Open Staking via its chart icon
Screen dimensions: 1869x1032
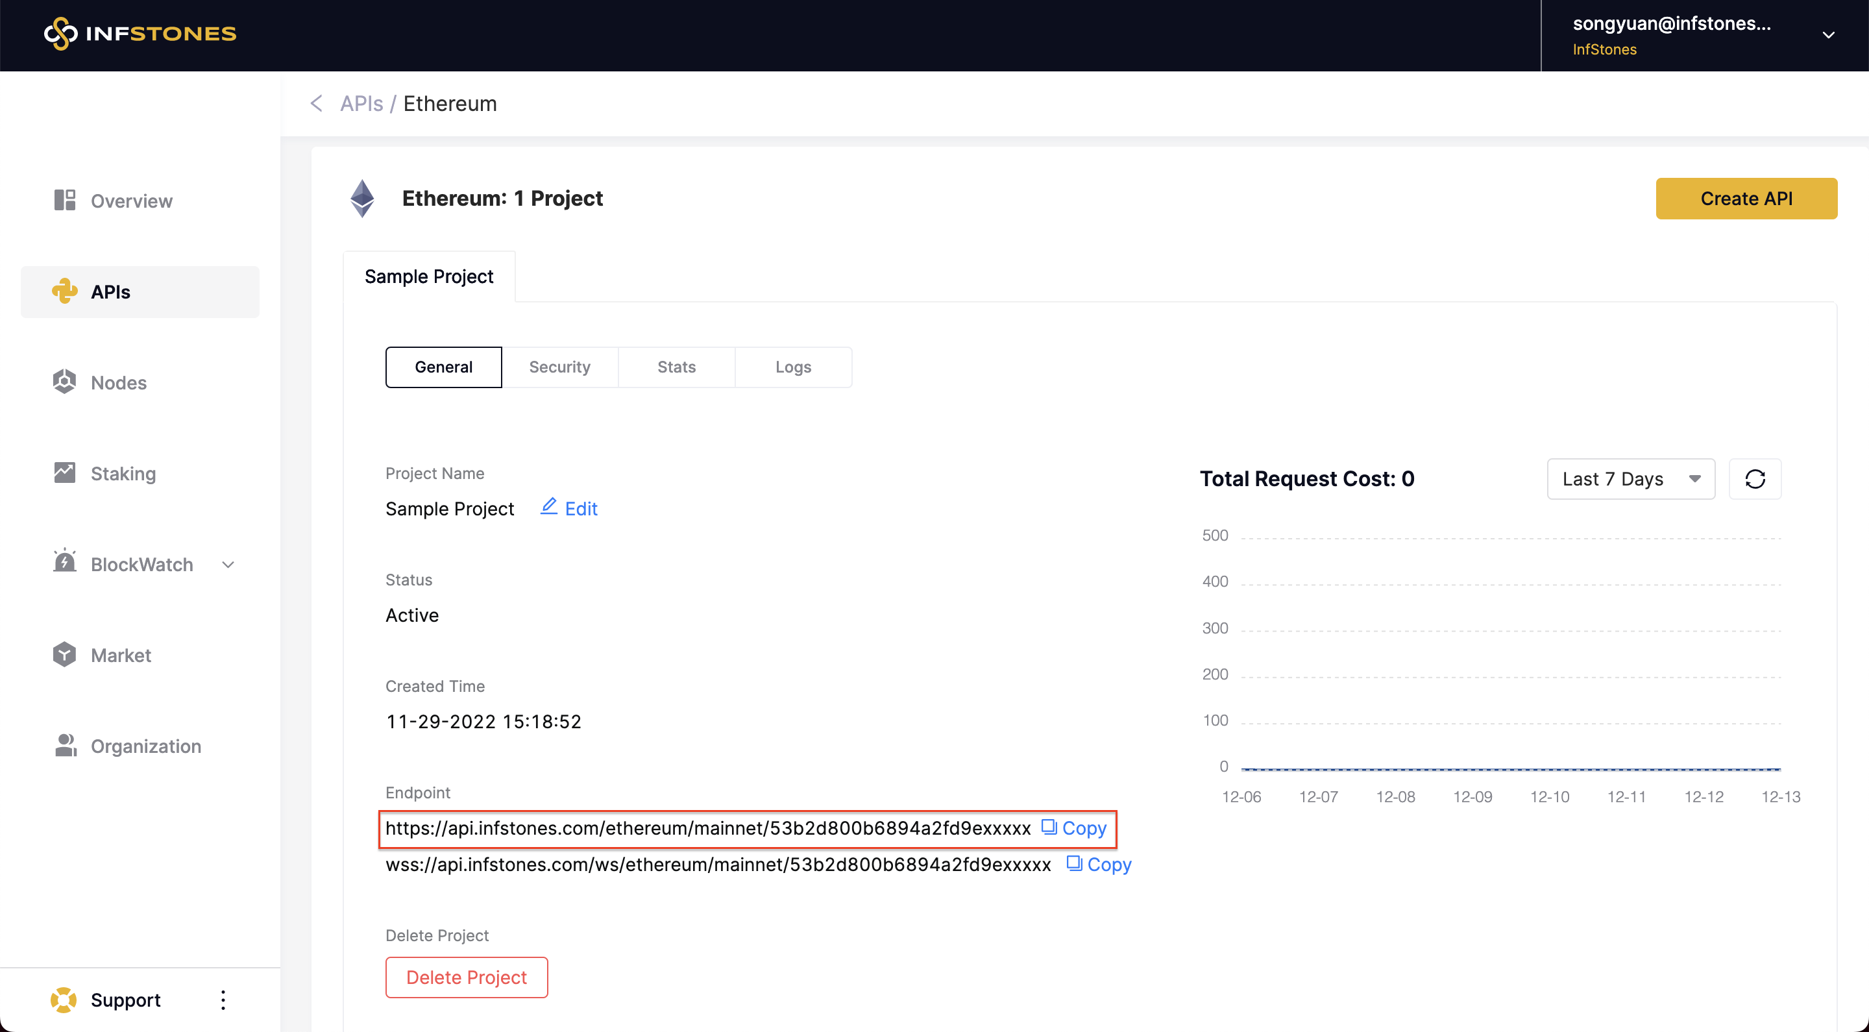pos(65,473)
